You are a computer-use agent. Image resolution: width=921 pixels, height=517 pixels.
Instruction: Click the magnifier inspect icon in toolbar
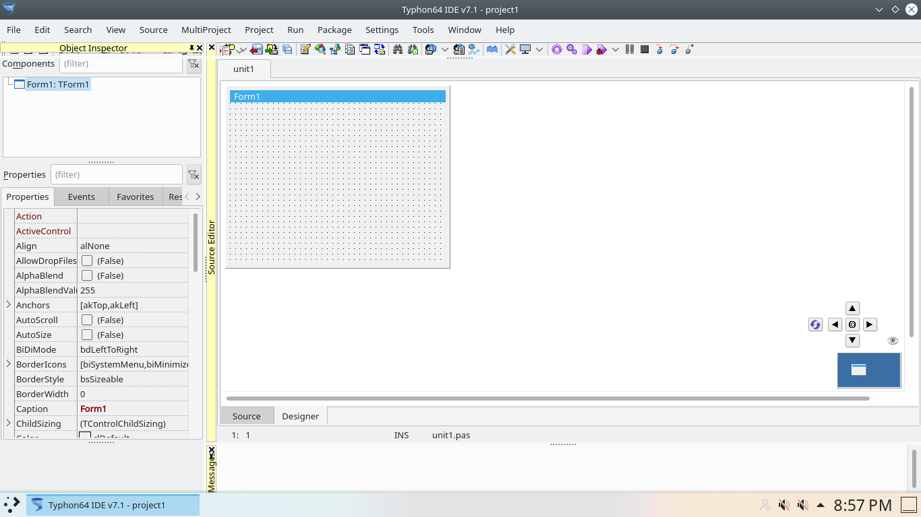320,49
